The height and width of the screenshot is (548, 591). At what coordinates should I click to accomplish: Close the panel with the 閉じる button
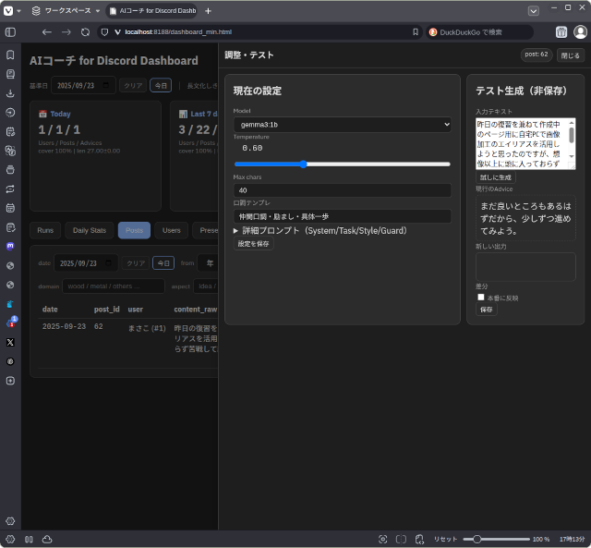tap(571, 55)
